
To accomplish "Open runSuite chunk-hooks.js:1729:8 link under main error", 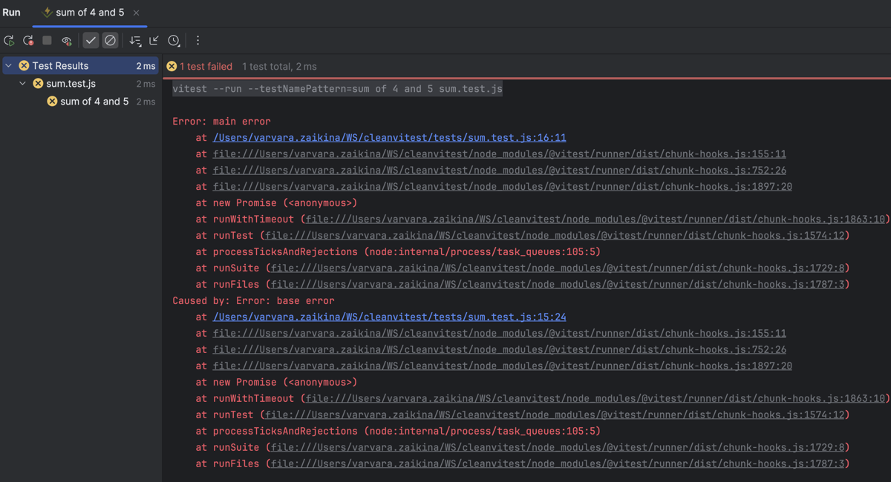I will [x=558, y=268].
